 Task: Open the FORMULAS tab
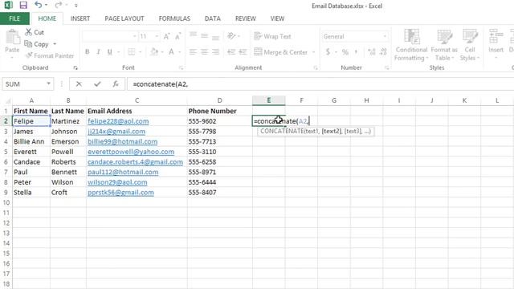174,18
